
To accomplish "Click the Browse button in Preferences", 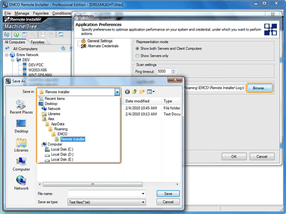I will [260, 88].
